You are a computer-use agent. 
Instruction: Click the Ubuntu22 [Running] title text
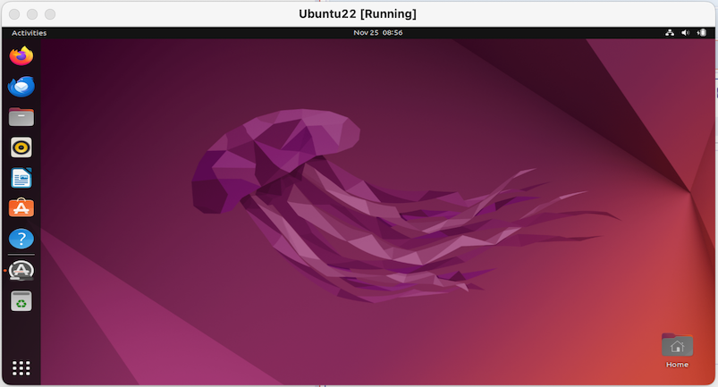(x=358, y=13)
